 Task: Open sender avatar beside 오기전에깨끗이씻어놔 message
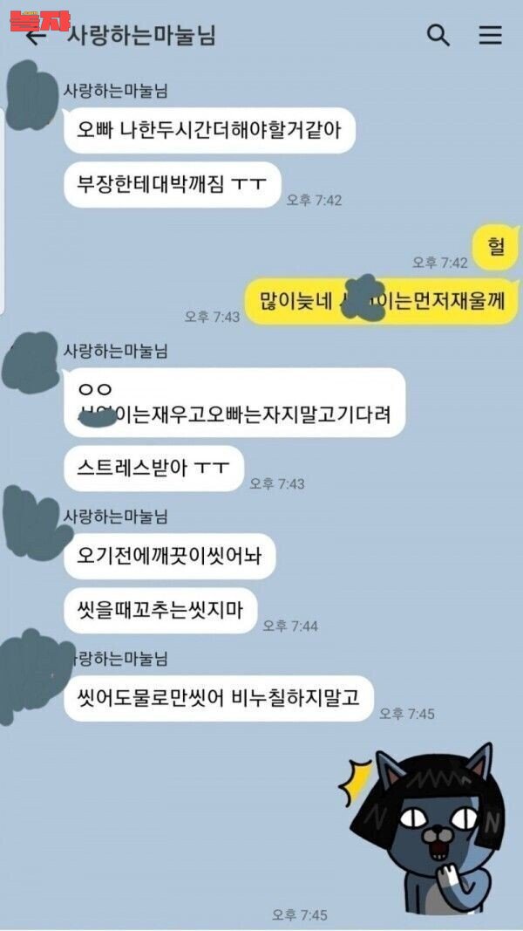pyautogui.click(x=34, y=523)
